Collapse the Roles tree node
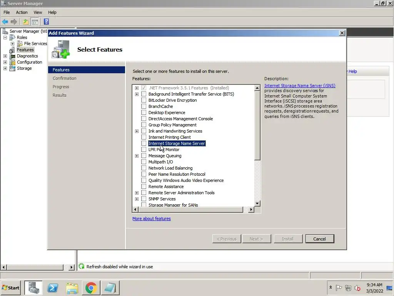Image resolution: width=394 pixels, height=296 pixels. (x=5, y=37)
